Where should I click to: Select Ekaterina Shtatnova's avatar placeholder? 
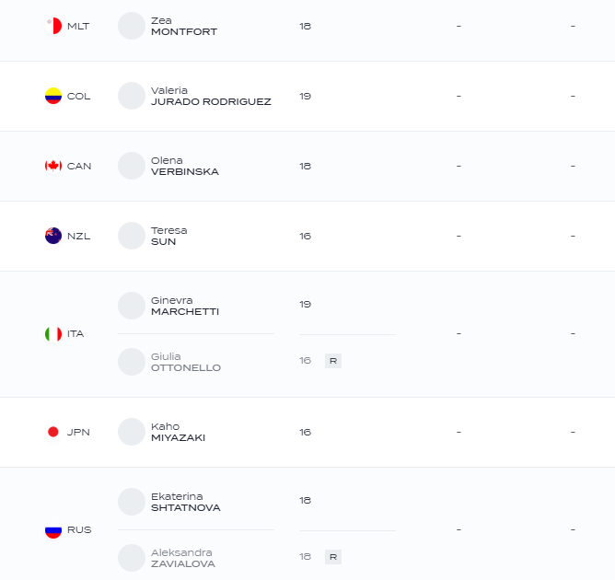[x=132, y=502]
